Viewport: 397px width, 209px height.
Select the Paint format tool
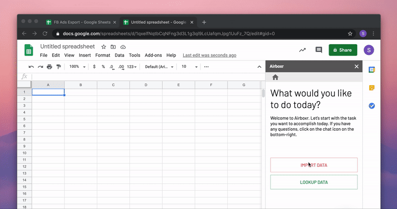click(x=59, y=67)
